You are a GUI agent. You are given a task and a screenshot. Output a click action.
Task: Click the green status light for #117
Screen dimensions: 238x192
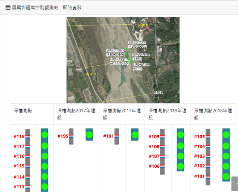coord(44,146)
